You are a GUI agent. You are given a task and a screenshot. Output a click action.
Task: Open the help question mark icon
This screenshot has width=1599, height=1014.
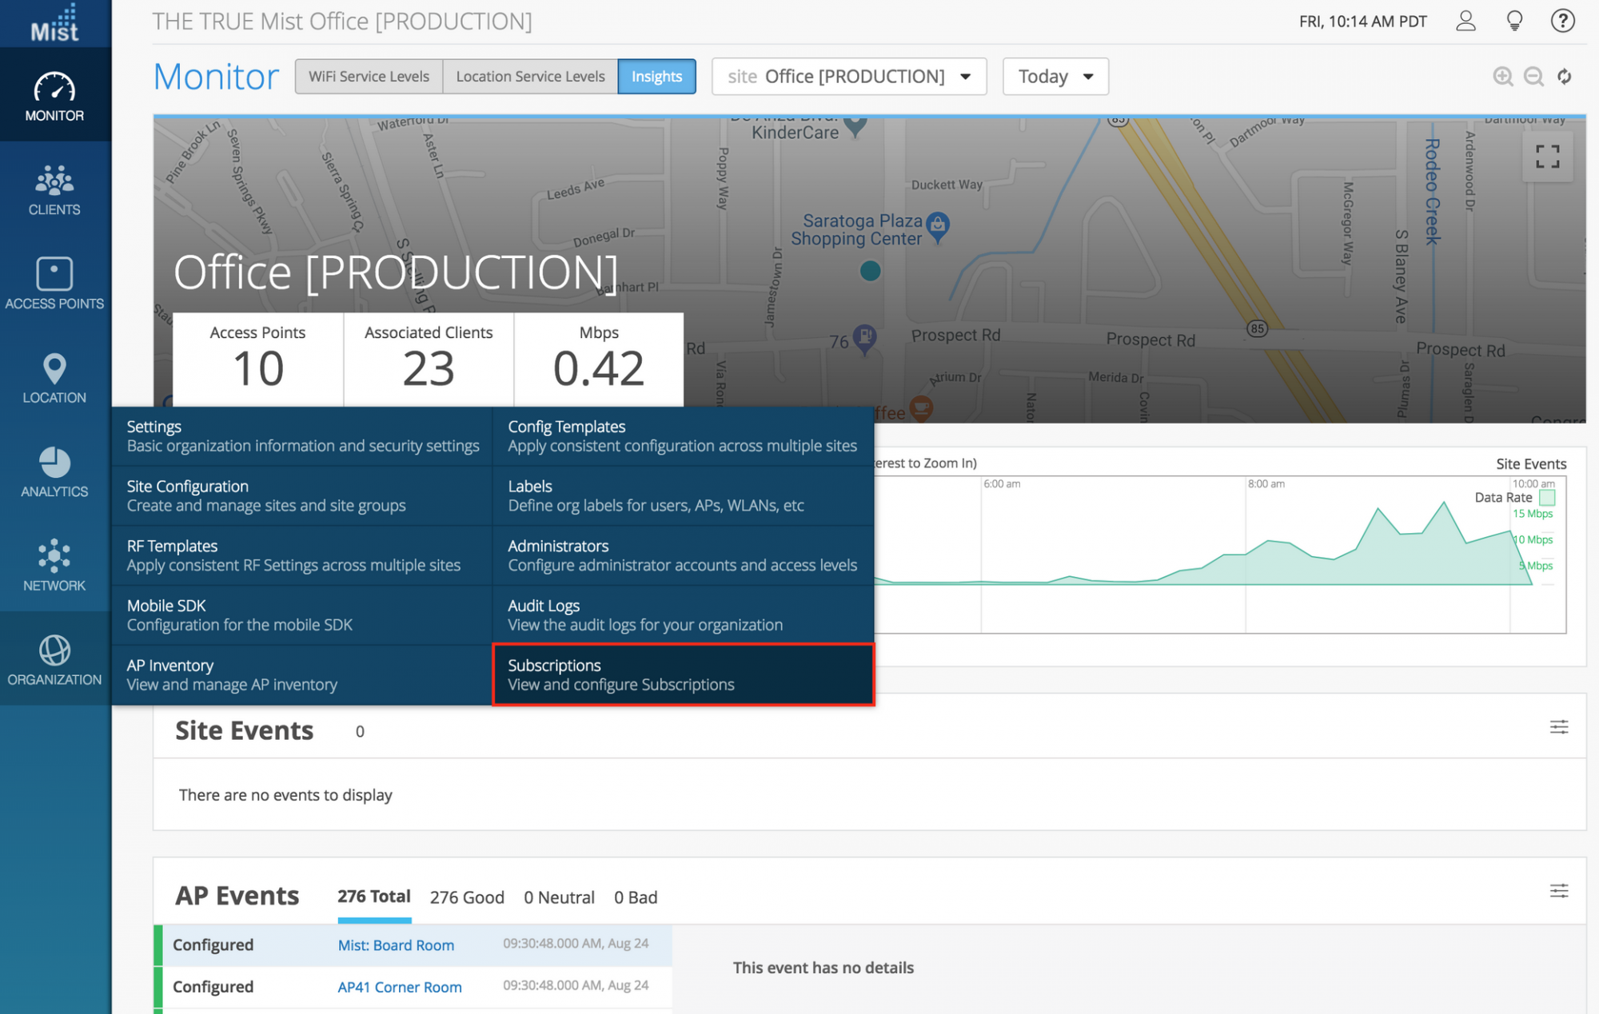(1562, 21)
